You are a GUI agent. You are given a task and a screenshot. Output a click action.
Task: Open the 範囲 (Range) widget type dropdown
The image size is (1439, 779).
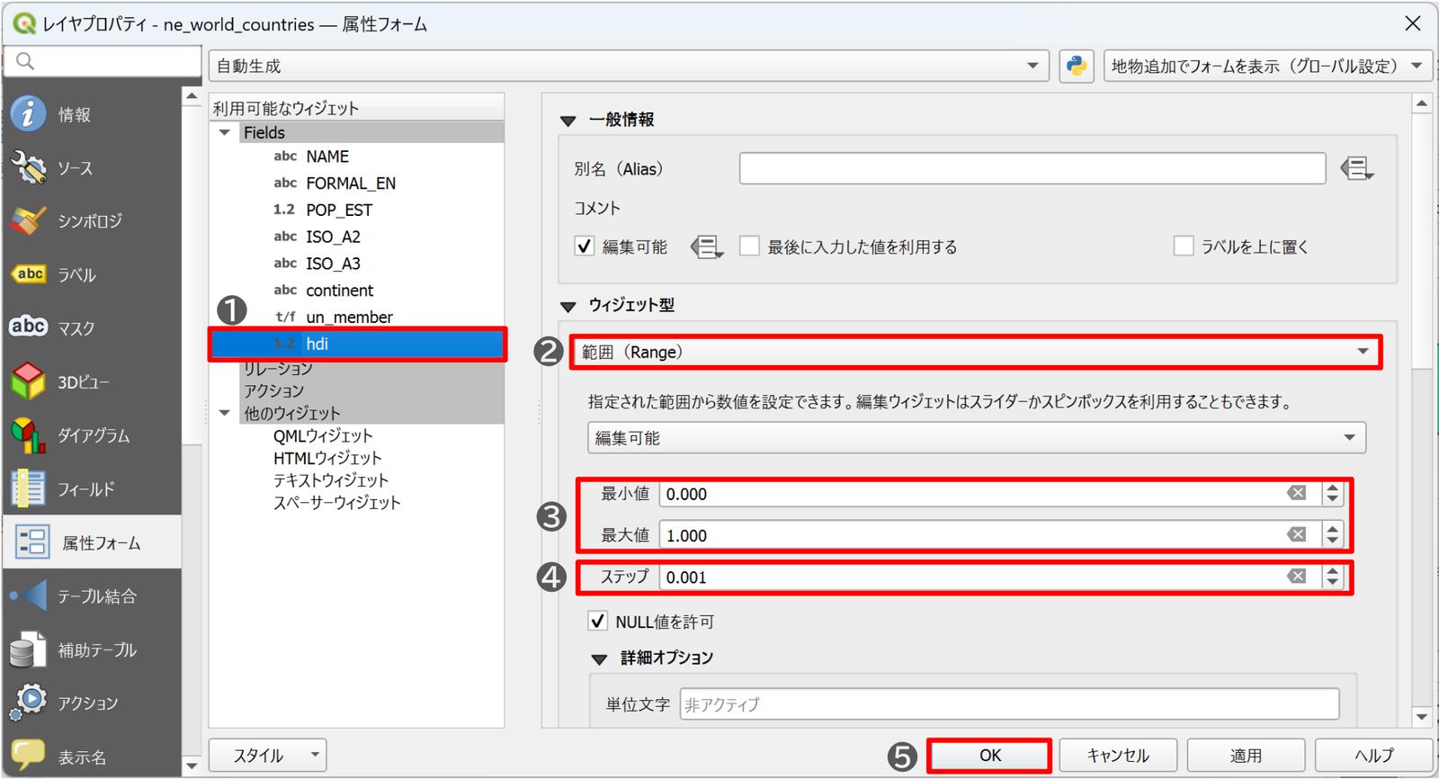tap(976, 352)
